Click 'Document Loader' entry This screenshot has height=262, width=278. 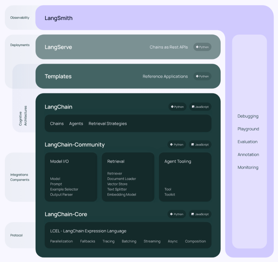tap(122, 179)
